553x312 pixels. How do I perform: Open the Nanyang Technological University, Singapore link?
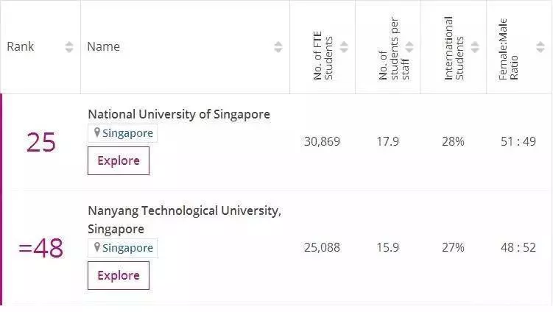pyautogui.click(x=184, y=219)
